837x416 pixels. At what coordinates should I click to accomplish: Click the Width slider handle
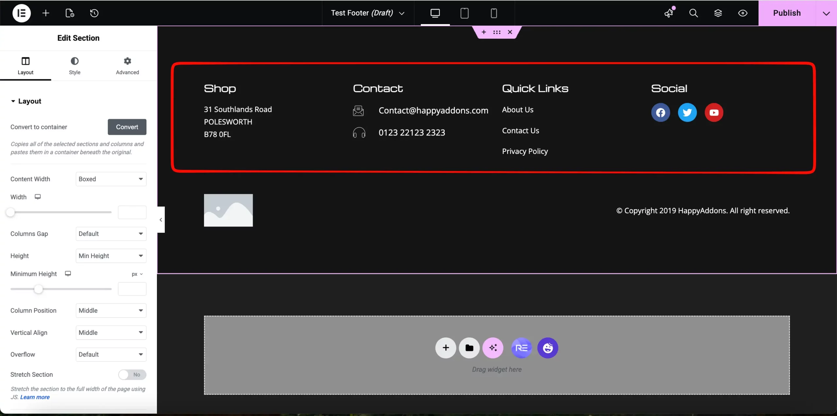pos(11,212)
